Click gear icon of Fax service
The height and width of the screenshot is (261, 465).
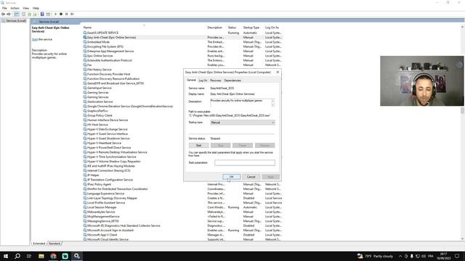click(85, 65)
